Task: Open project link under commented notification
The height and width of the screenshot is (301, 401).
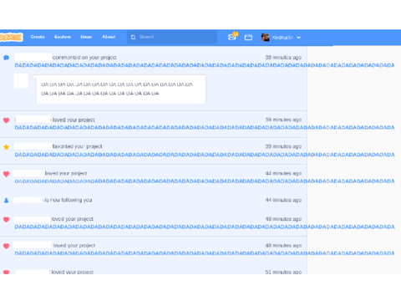Action: click(x=205, y=65)
